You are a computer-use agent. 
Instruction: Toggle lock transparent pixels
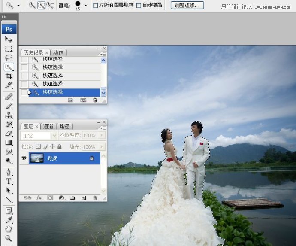point(38,146)
